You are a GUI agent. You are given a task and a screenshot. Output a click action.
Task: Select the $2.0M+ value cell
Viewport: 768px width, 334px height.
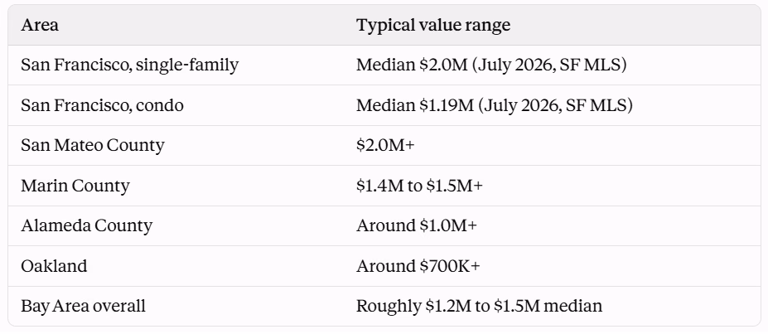(385, 146)
